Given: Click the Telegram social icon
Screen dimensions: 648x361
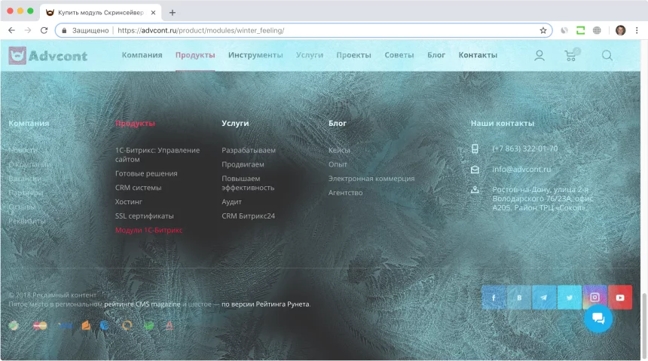Looking at the screenshot, I should [544, 298].
